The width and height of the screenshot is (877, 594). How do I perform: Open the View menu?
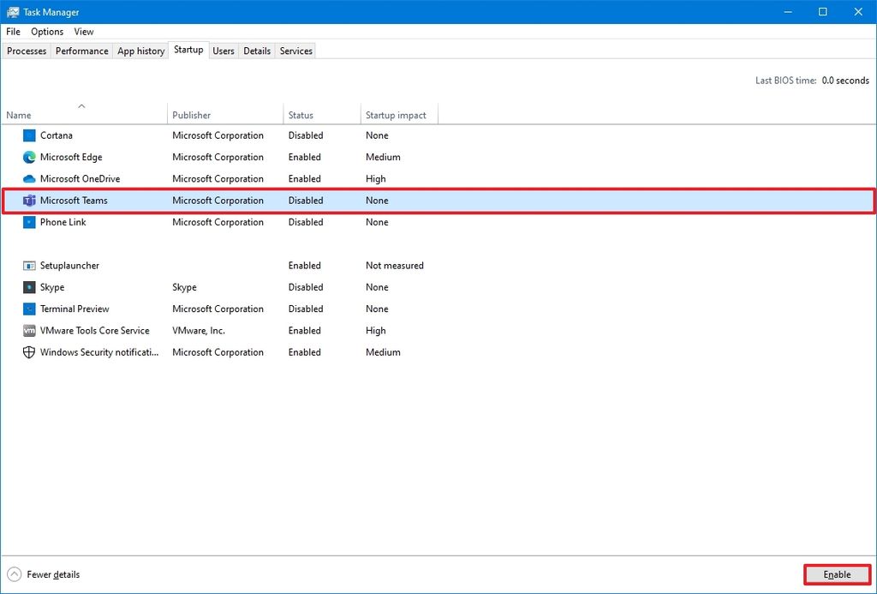click(x=83, y=32)
